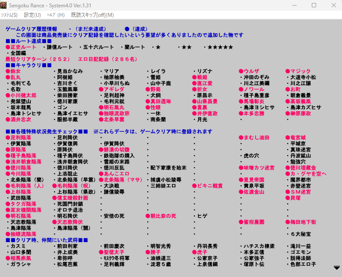Screen dimensions: 342x277
Task: Click the character name 真田透琳
Action: point(158,101)
